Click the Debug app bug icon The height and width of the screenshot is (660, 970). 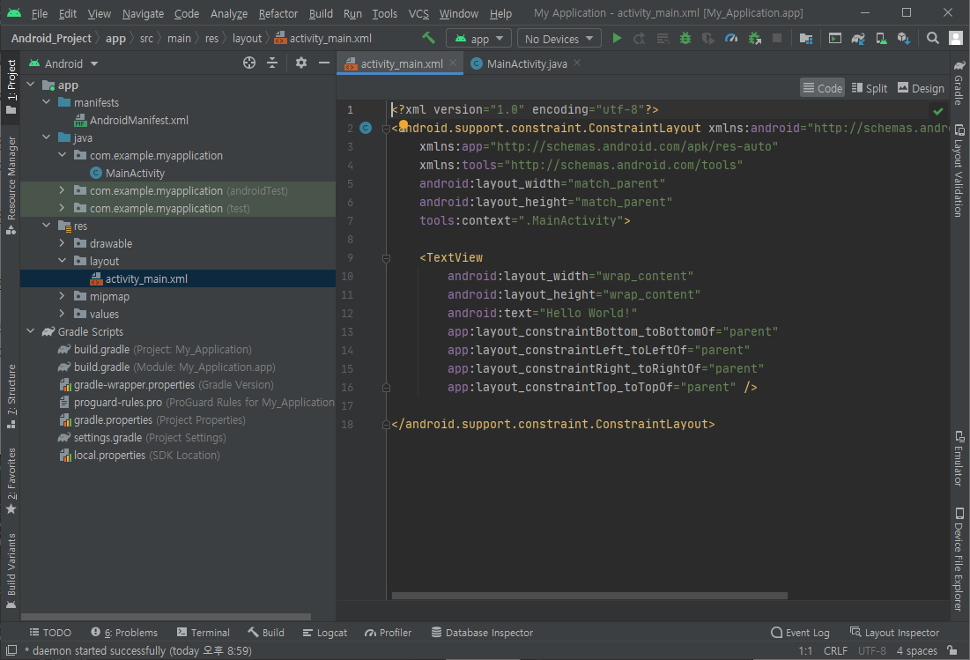(x=685, y=39)
